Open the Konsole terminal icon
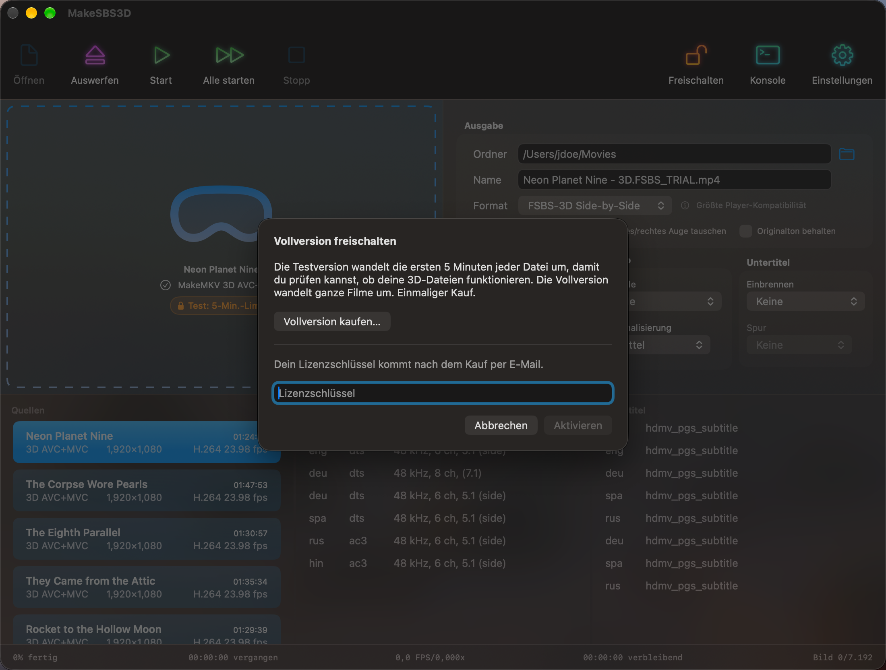This screenshot has width=886, height=670. tap(768, 55)
